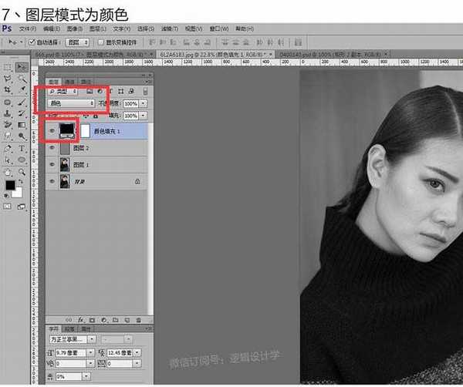Hide the 背景 layer using its eye icon

52,181
